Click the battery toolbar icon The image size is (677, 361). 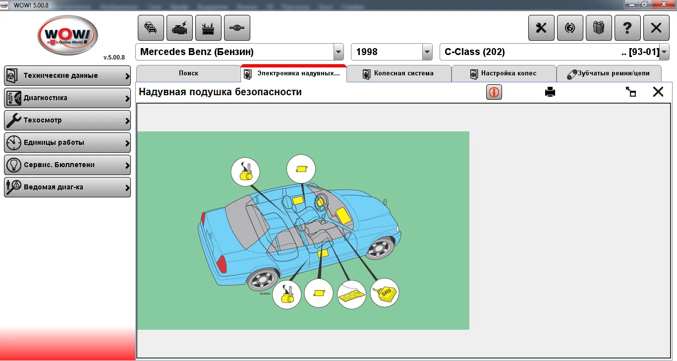click(x=208, y=28)
